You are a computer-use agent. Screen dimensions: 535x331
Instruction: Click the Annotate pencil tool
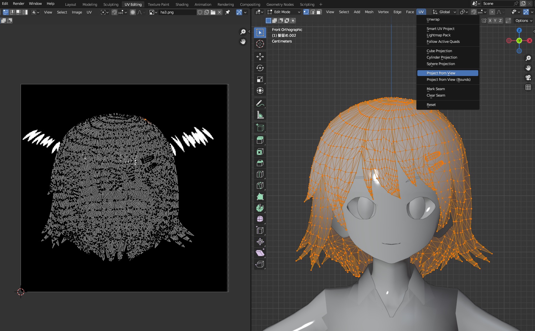coord(260,103)
